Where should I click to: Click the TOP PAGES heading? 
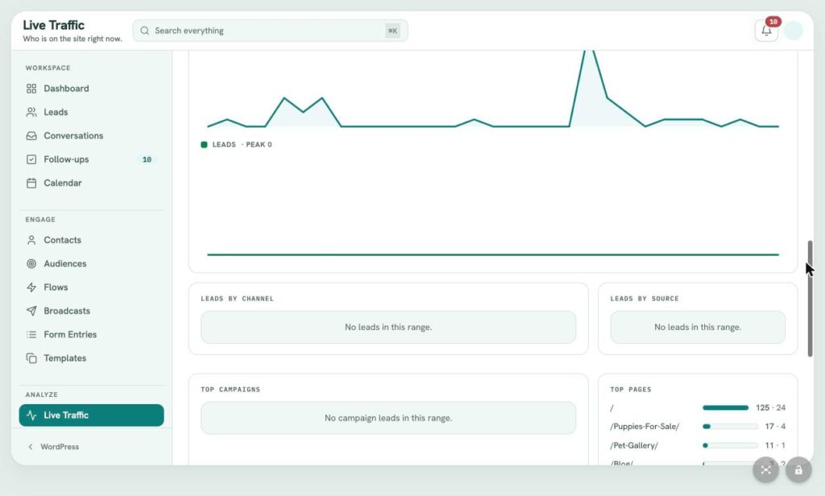[x=630, y=390]
